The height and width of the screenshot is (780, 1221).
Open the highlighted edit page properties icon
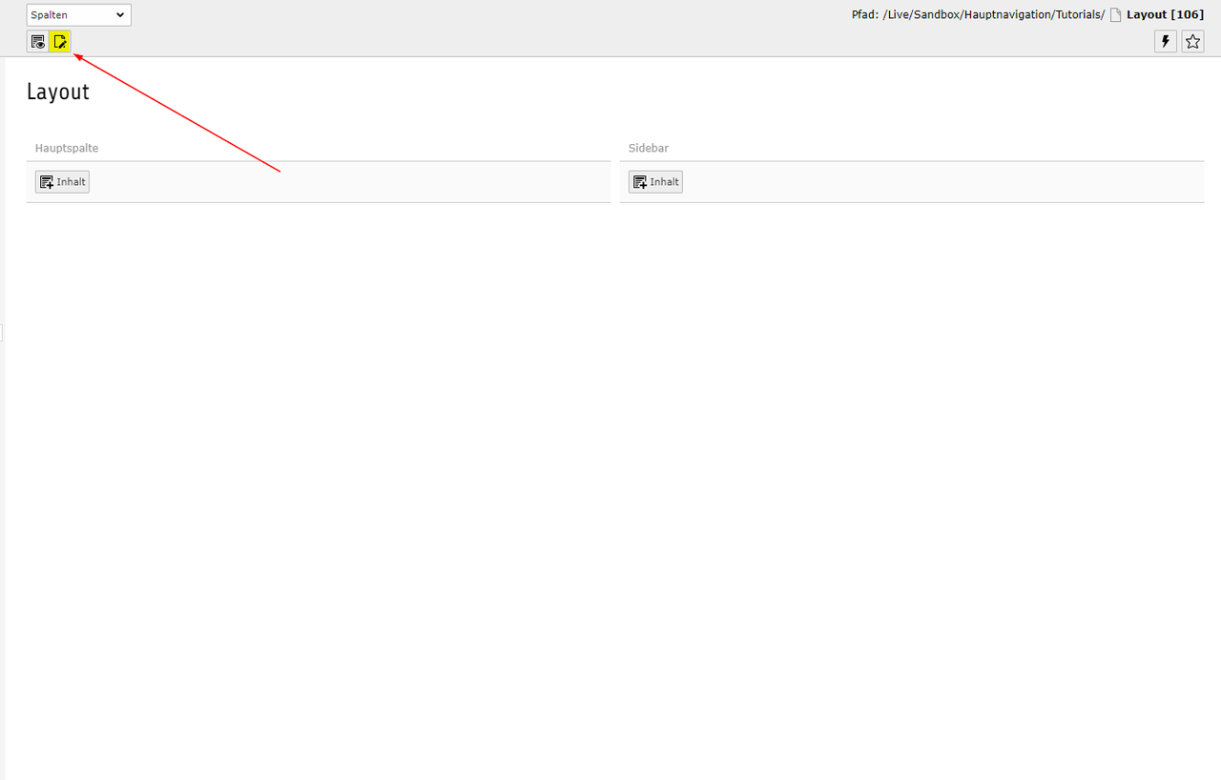click(60, 42)
